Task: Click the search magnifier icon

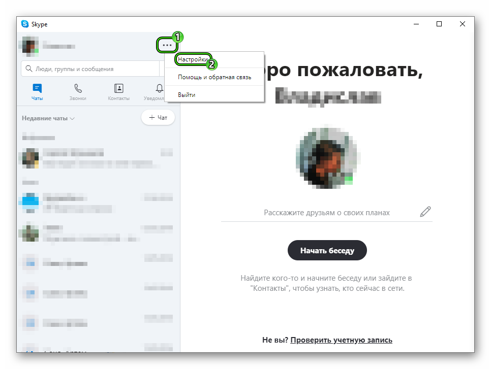Action: tap(28, 69)
